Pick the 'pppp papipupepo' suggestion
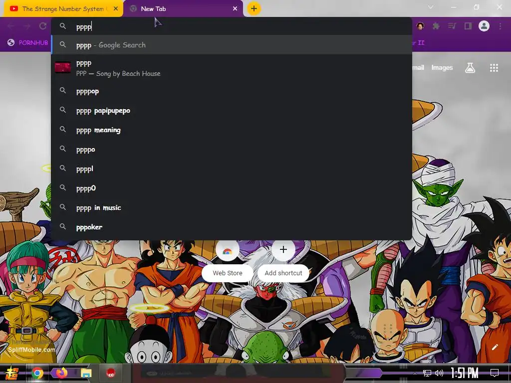This screenshot has height=383, width=511. 232,111
